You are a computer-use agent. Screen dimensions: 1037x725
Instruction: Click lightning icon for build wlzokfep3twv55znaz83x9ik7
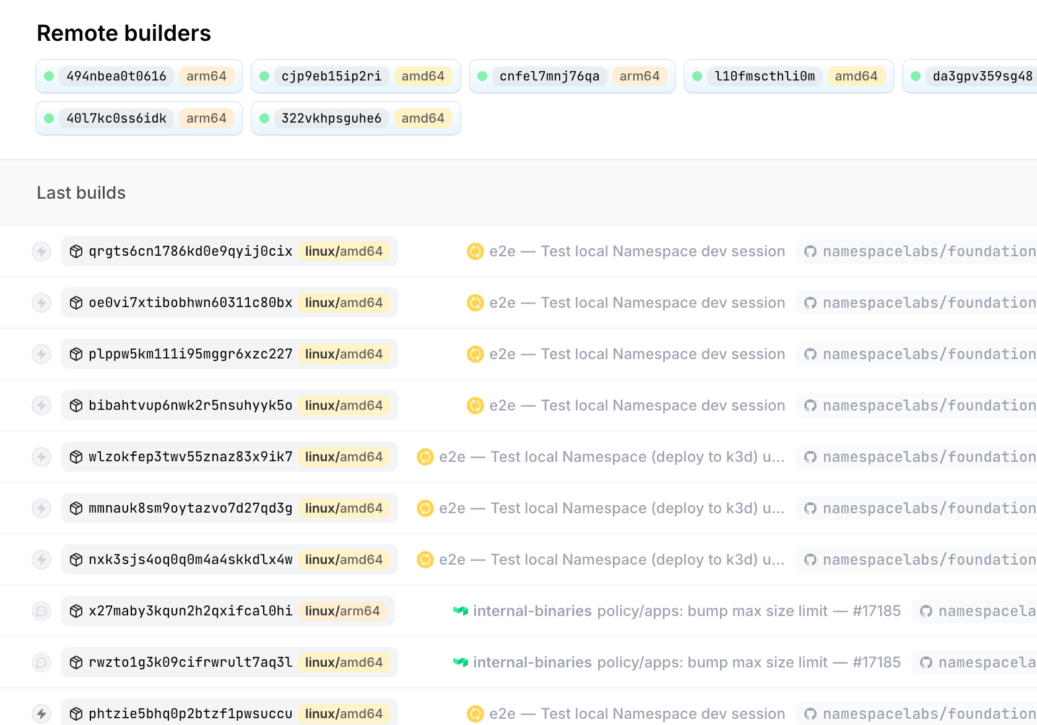[x=41, y=457]
